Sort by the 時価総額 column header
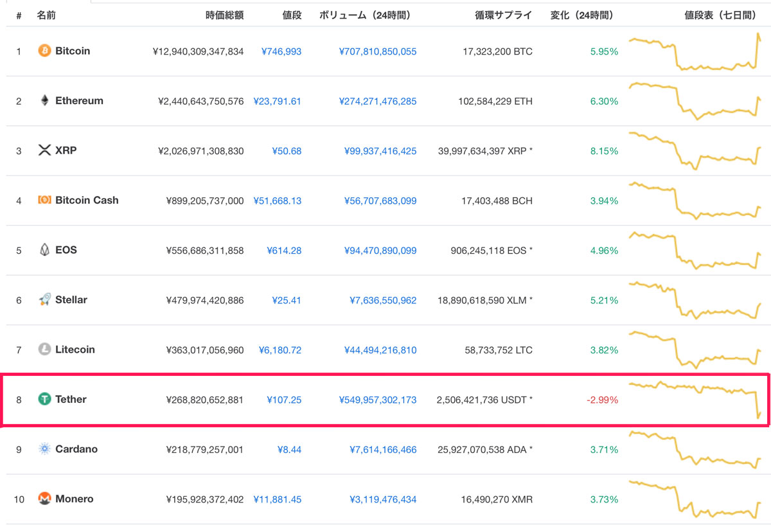771x525 pixels. [x=225, y=15]
